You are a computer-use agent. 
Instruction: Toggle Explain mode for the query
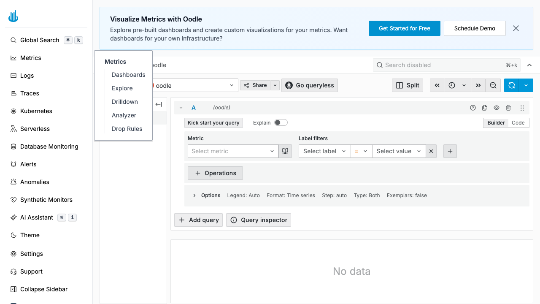[x=281, y=122]
